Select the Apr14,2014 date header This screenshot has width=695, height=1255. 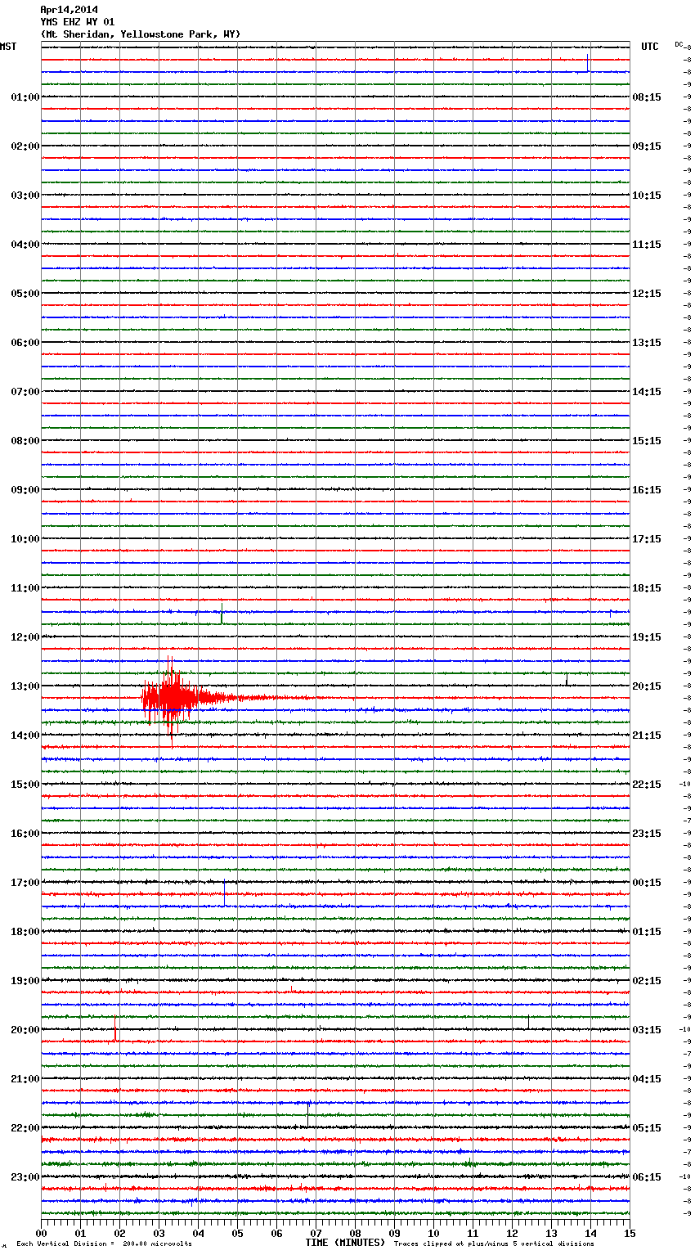69,10
